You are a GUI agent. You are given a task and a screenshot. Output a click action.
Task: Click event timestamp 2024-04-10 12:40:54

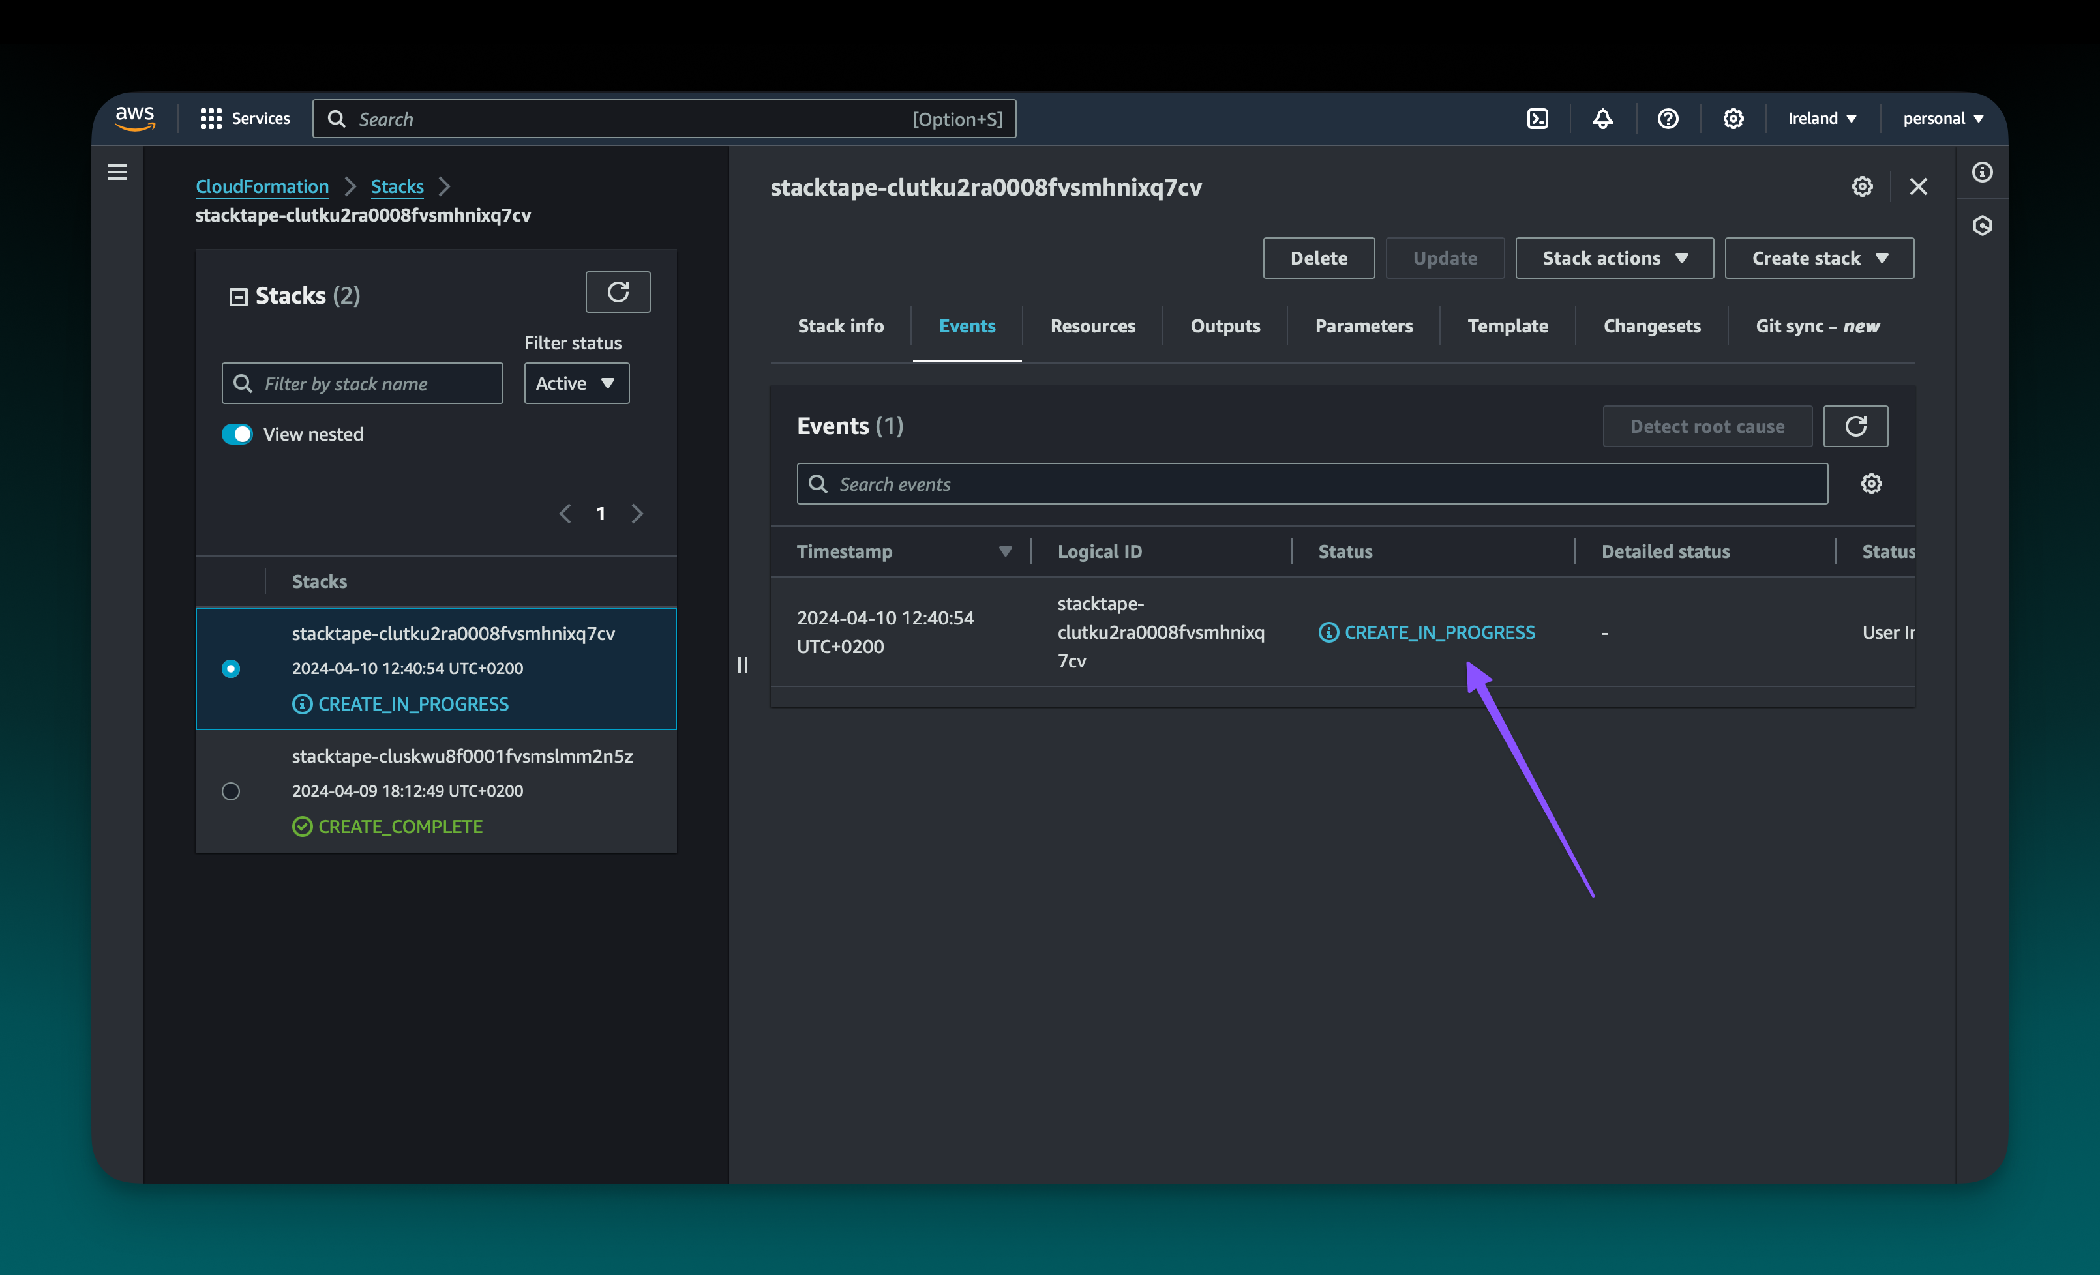[884, 632]
